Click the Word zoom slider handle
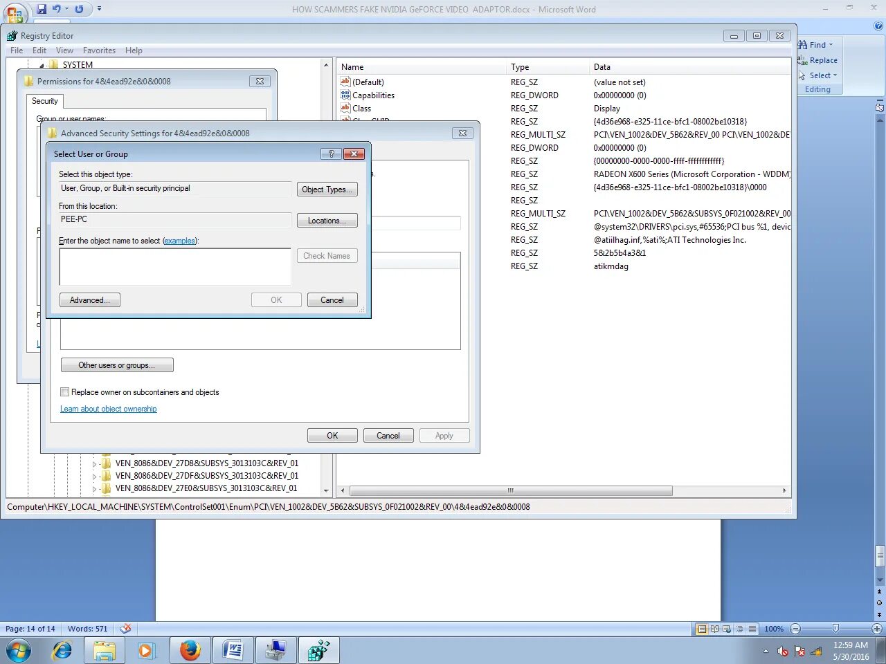This screenshot has height=664, width=886. (835, 629)
